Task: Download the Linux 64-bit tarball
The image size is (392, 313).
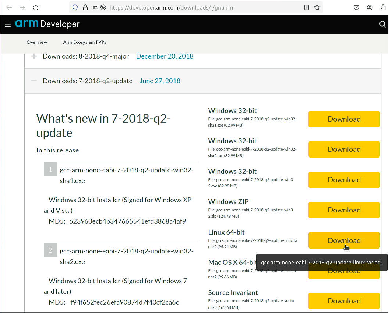Action: pyautogui.click(x=344, y=240)
